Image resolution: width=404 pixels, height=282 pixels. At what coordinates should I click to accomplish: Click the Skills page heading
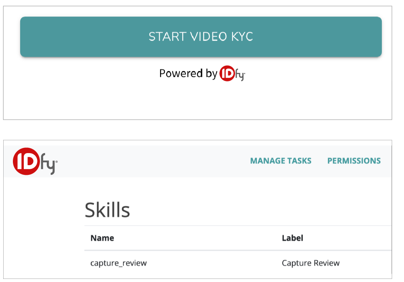coord(107,210)
